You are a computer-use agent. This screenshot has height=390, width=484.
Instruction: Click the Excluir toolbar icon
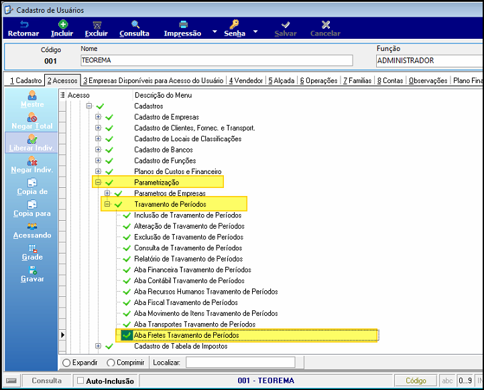pos(97,25)
